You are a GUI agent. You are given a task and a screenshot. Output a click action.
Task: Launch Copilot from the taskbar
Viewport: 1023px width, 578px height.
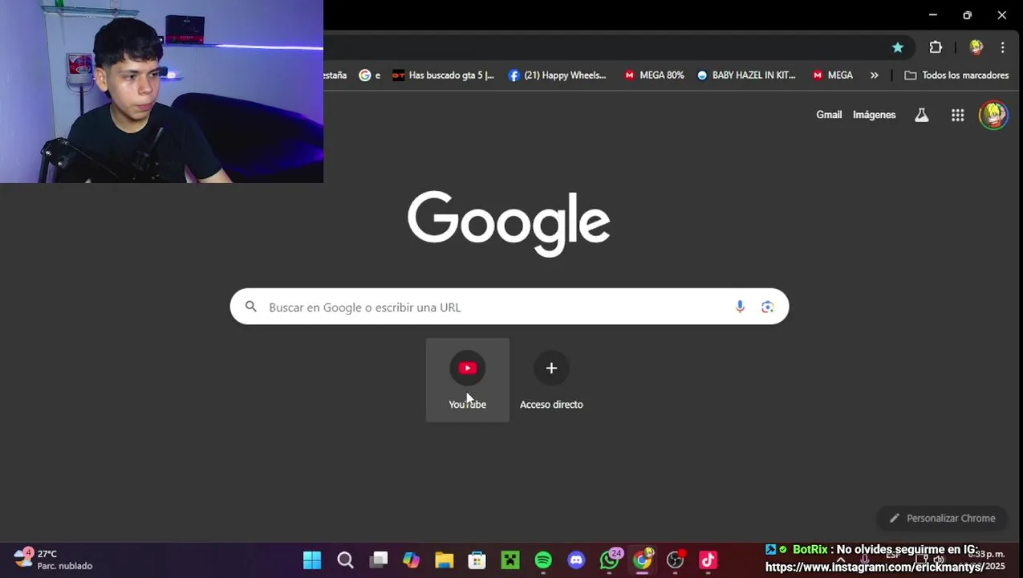point(411,560)
